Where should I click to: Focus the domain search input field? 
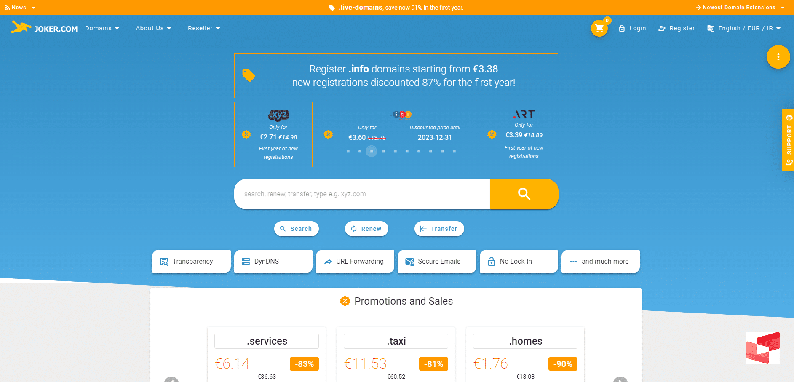coord(362,194)
